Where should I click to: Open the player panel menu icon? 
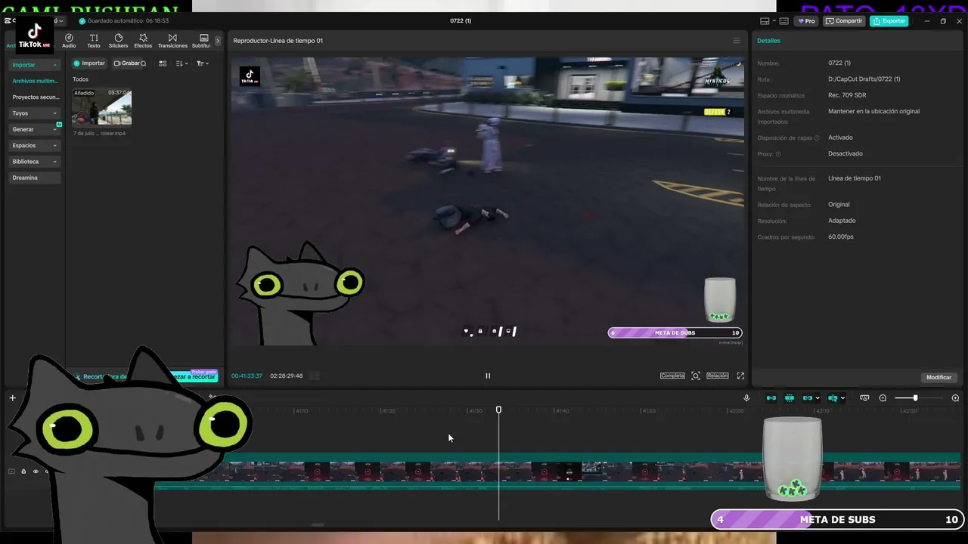(737, 41)
